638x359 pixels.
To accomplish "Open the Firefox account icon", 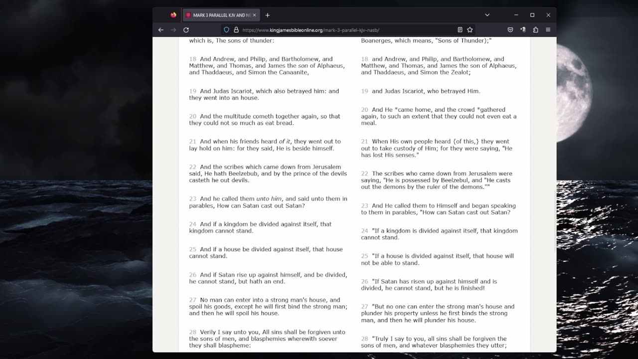I will 523,30.
